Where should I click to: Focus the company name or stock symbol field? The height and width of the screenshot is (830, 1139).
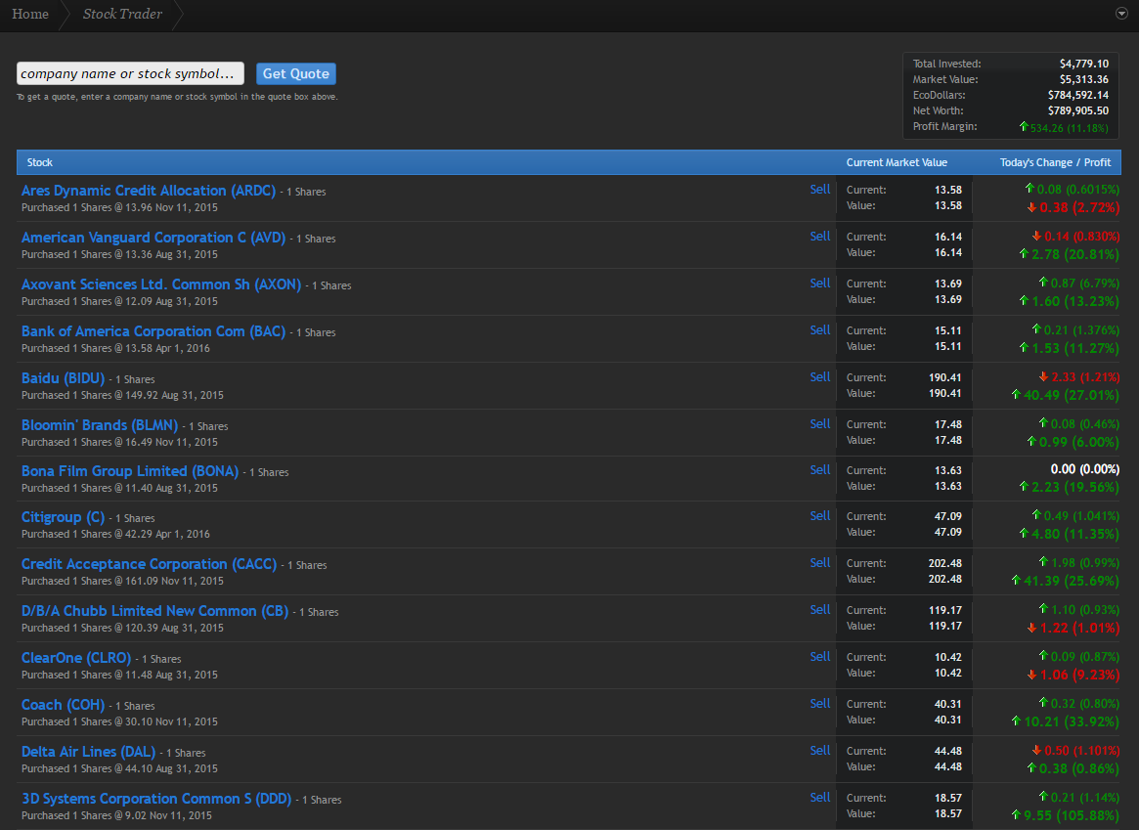point(130,73)
